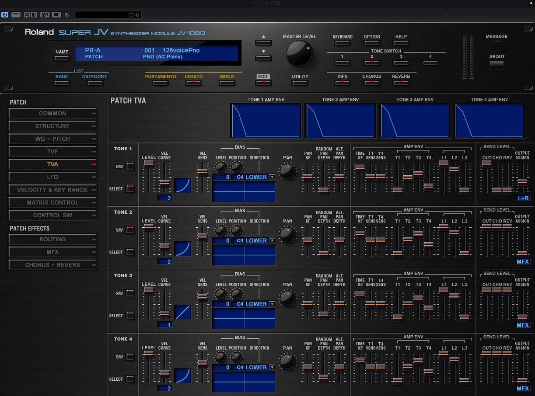
Task: Open the UTILITY menu
Action: coord(300,83)
